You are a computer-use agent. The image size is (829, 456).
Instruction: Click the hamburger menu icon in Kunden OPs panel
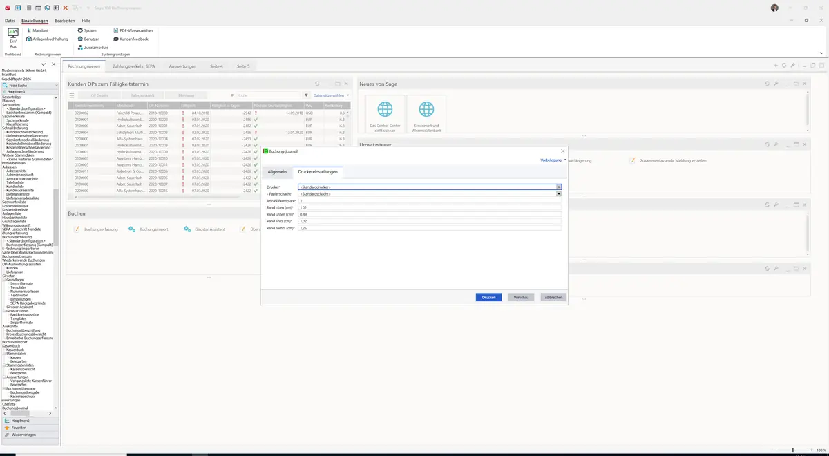(x=72, y=95)
